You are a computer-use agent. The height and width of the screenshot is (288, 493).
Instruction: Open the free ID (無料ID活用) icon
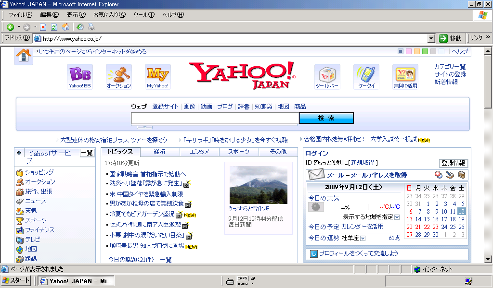(x=405, y=77)
